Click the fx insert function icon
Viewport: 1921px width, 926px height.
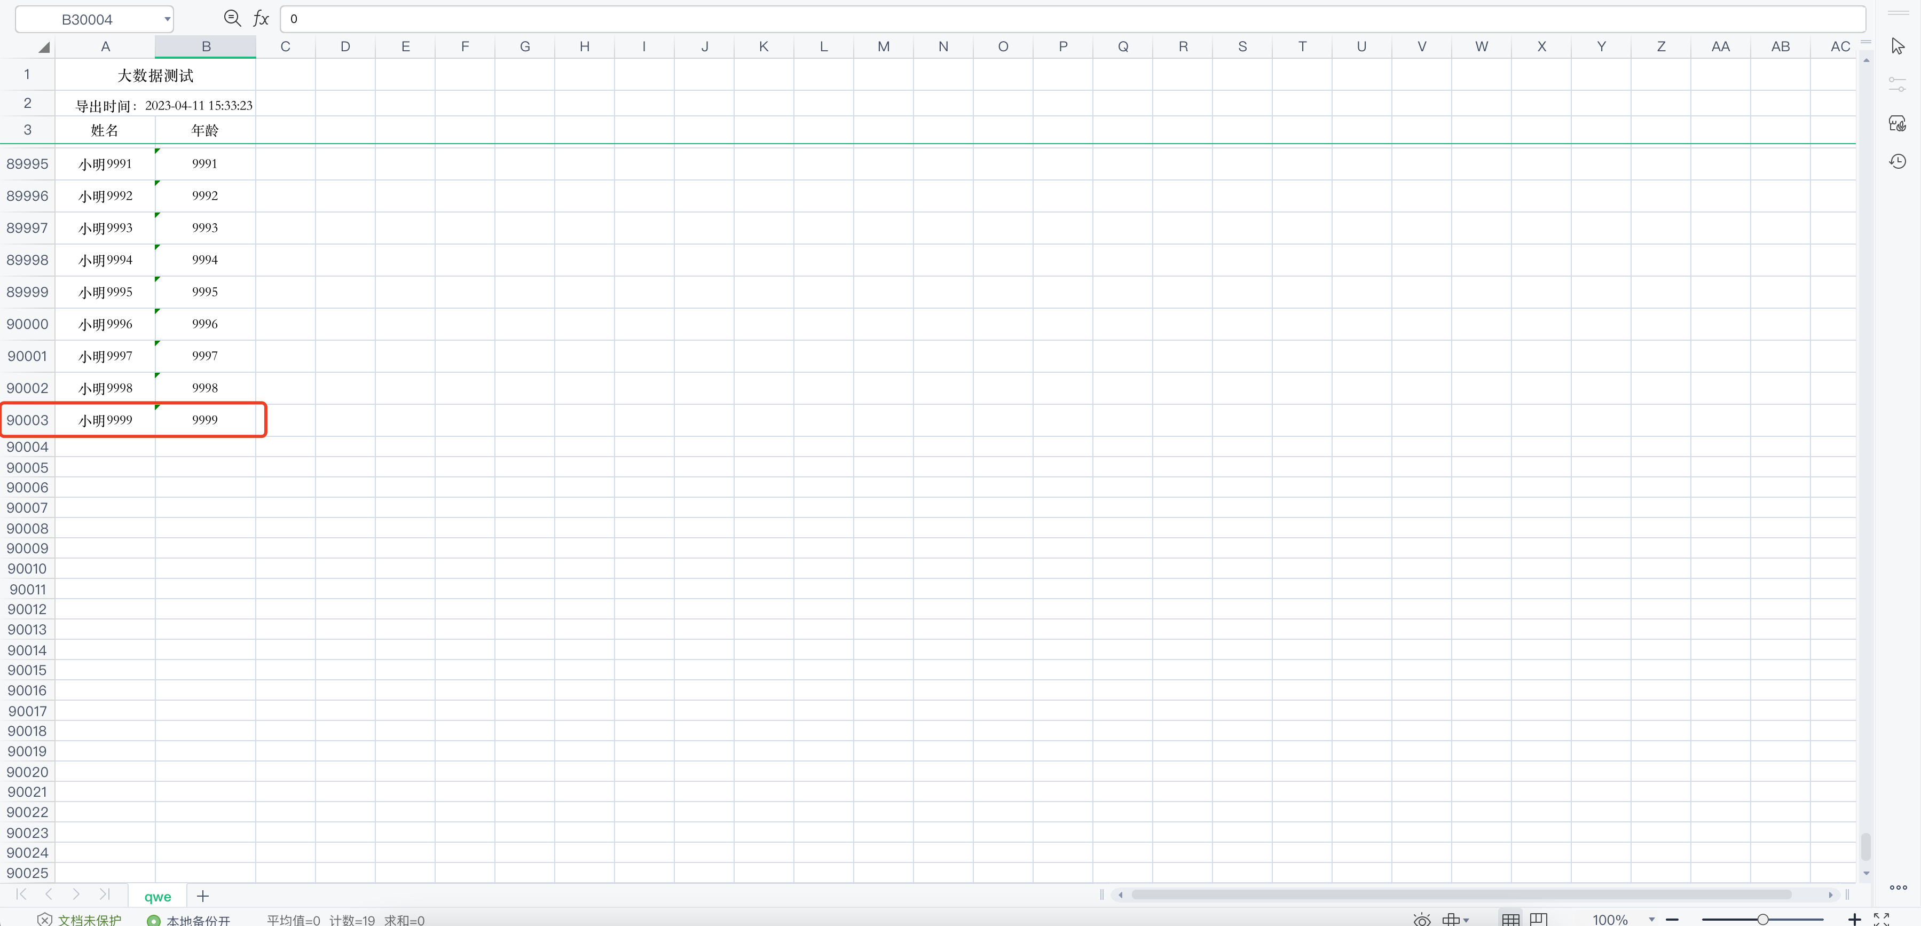tap(260, 18)
